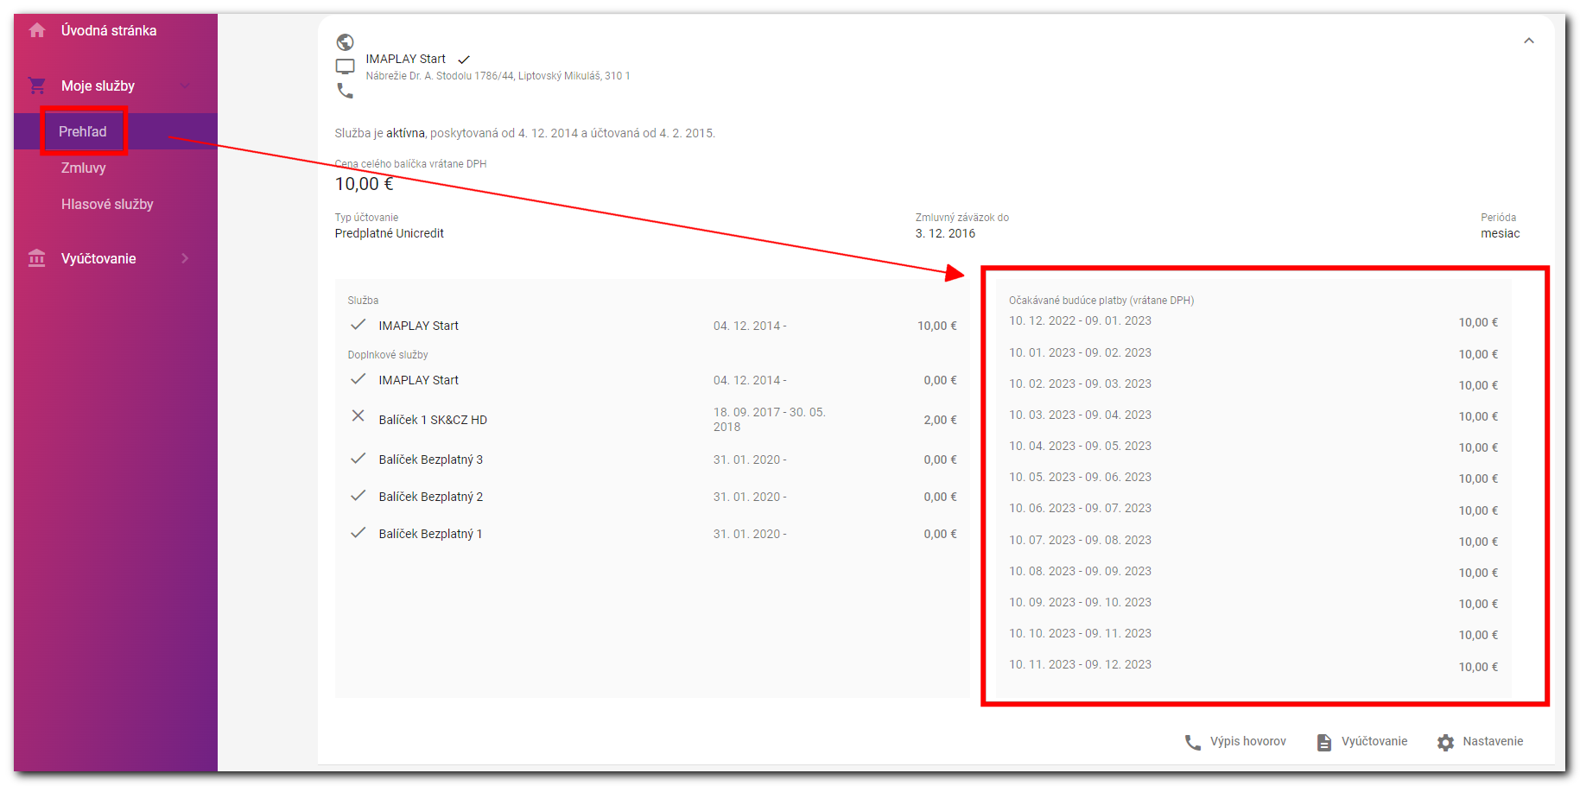Click the period value mesiac
This screenshot has width=1580, height=786.
[x=1501, y=233]
